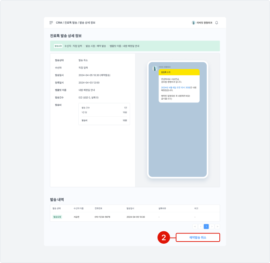Image resolution: width=270 pixels, height=263 pixels.
Task: Click the clinic profile avatar in header
Action: pos(193,23)
